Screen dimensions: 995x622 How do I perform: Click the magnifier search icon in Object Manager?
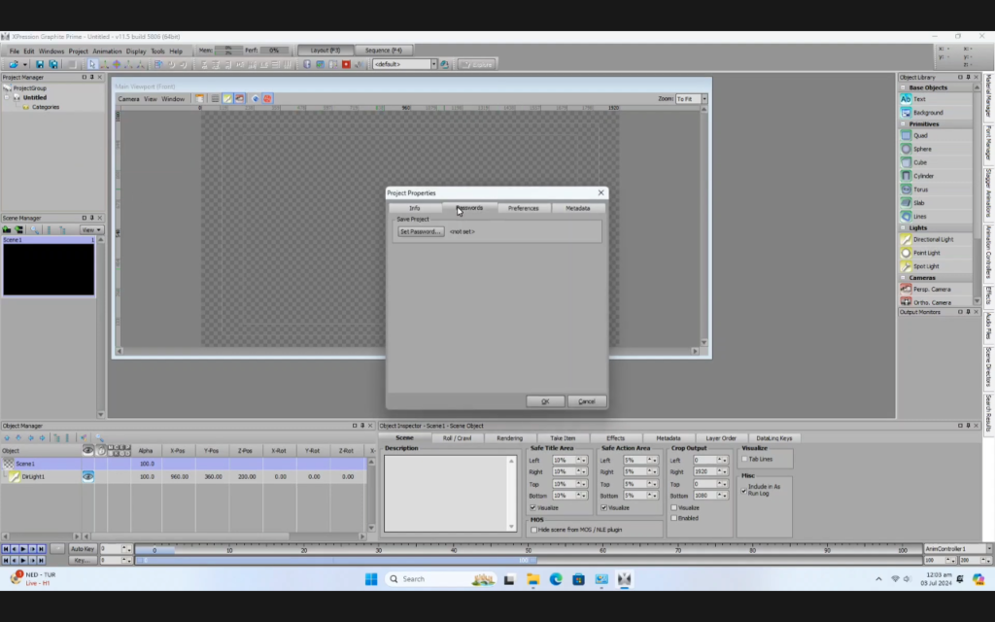pos(100,438)
